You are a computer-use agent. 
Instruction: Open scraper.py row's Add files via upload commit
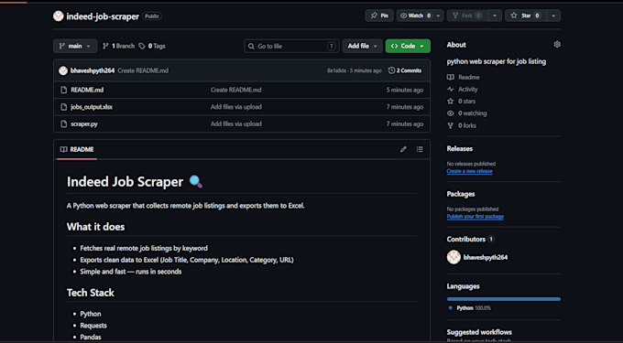pyautogui.click(x=236, y=124)
